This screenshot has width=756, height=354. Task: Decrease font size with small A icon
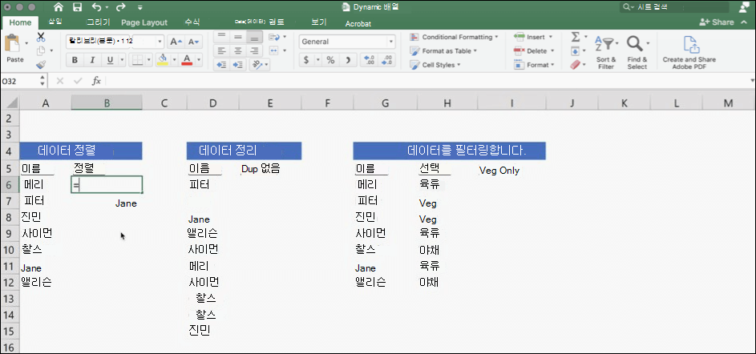(x=193, y=42)
